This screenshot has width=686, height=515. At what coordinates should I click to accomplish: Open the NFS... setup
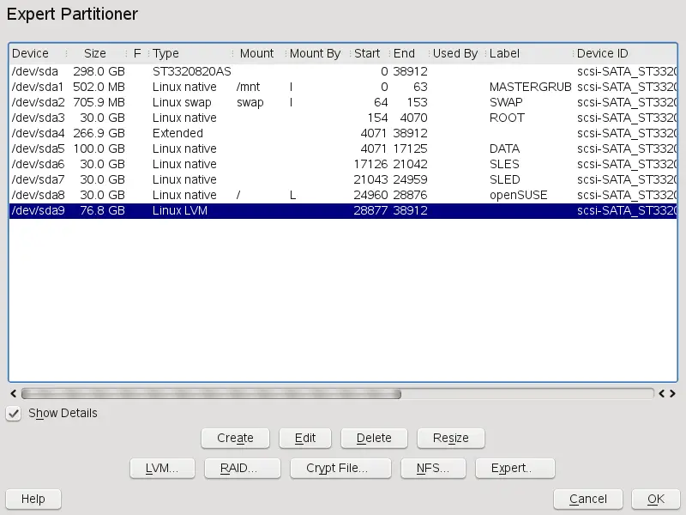coord(433,469)
